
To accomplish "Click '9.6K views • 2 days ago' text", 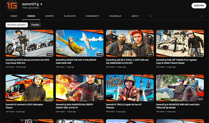I will [116, 67].
